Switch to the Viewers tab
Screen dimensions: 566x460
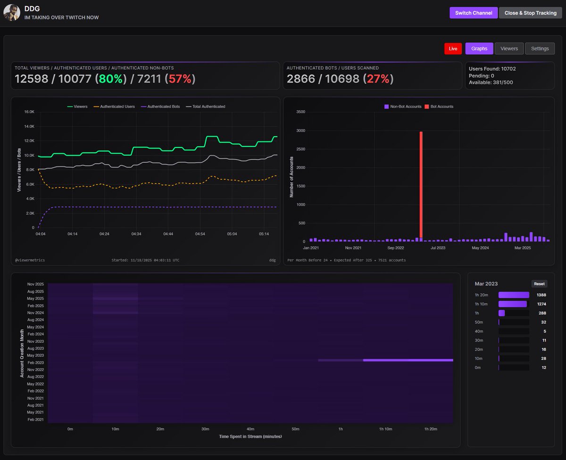[509, 48]
